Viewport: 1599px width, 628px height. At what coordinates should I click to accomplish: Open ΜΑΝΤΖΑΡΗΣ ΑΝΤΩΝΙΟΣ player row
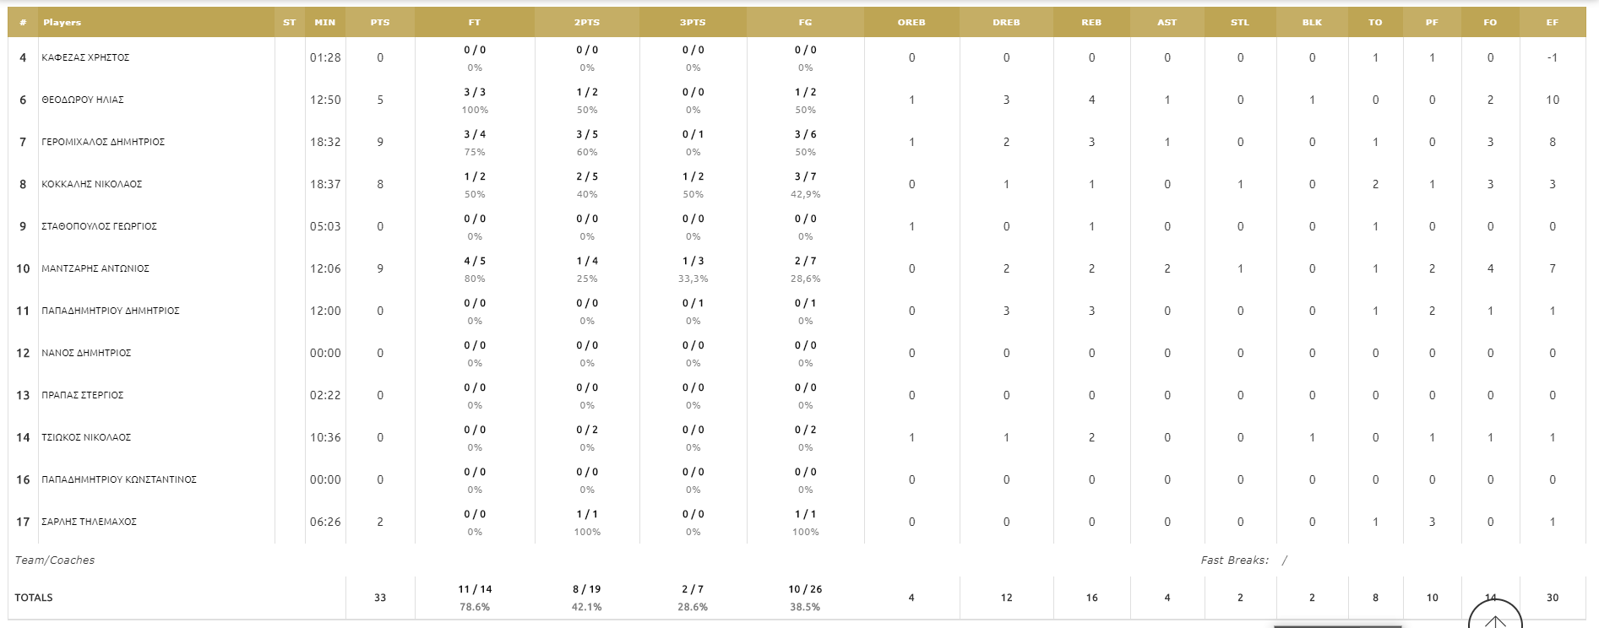point(95,268)
